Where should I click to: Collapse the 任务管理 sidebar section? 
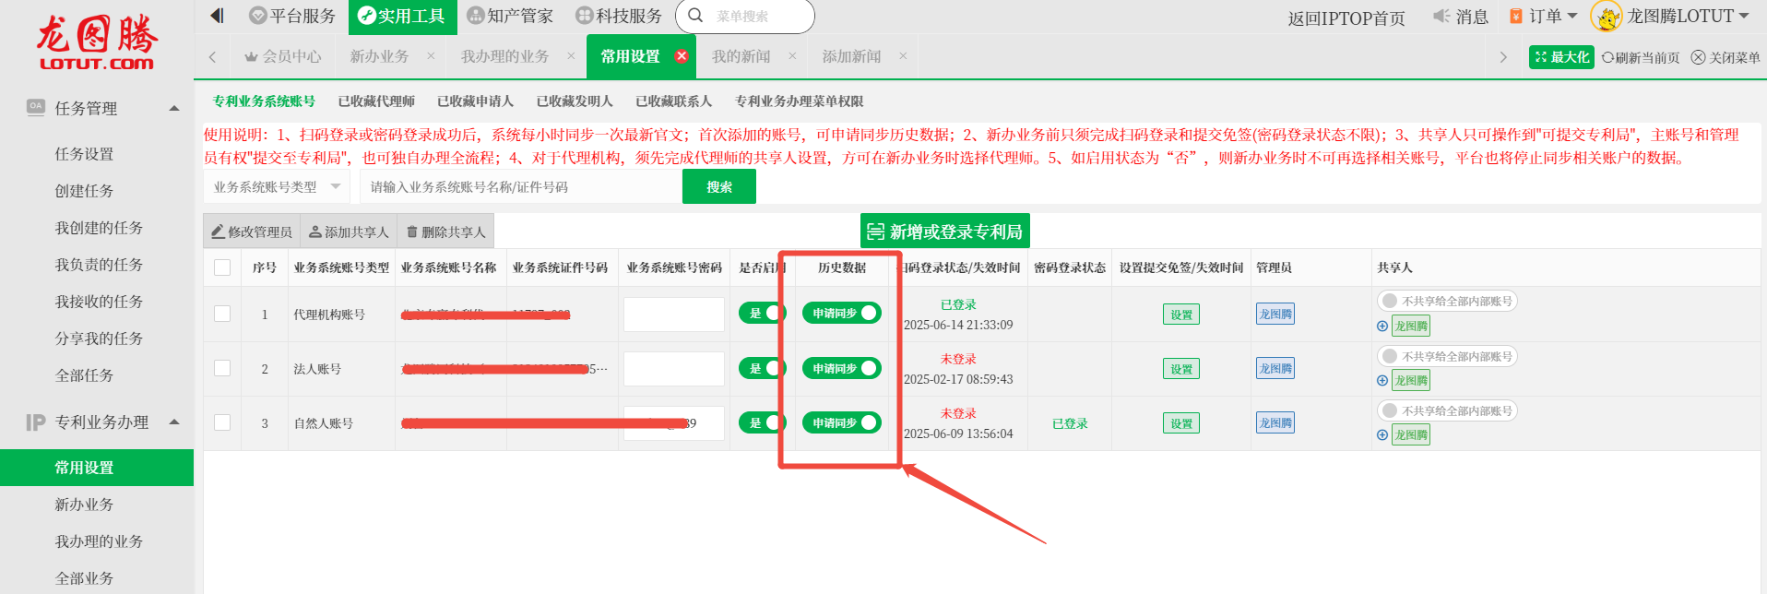(174, 108)
